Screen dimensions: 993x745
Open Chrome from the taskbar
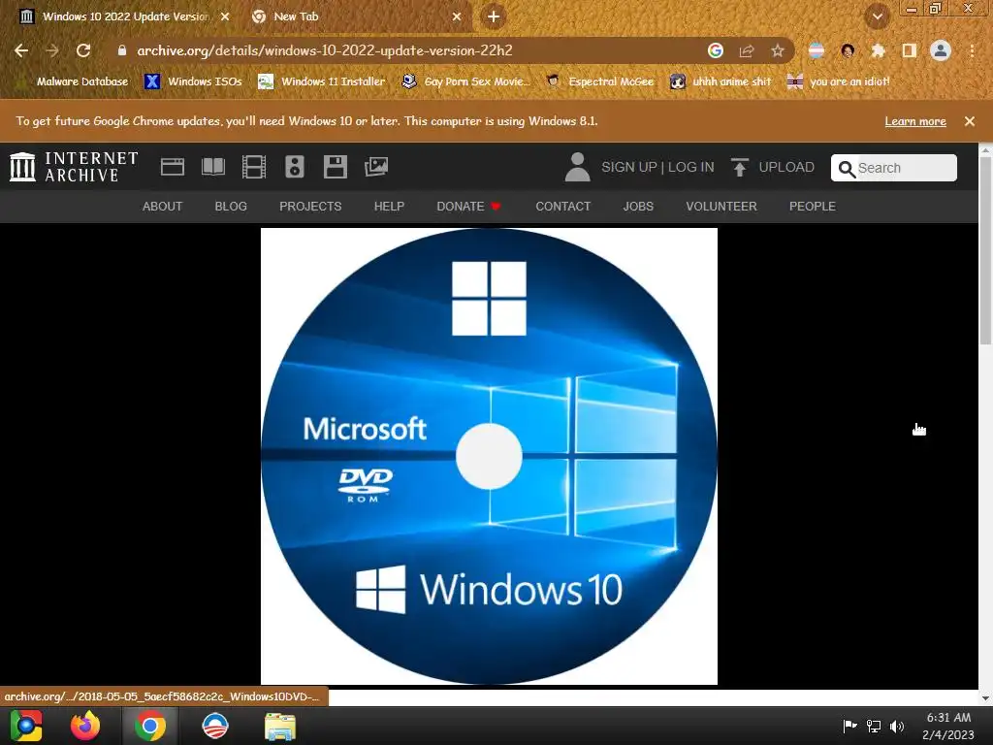(150, 726)
